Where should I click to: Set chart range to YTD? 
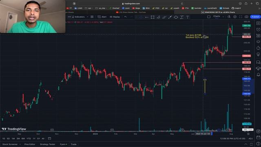tap(29, 139)
